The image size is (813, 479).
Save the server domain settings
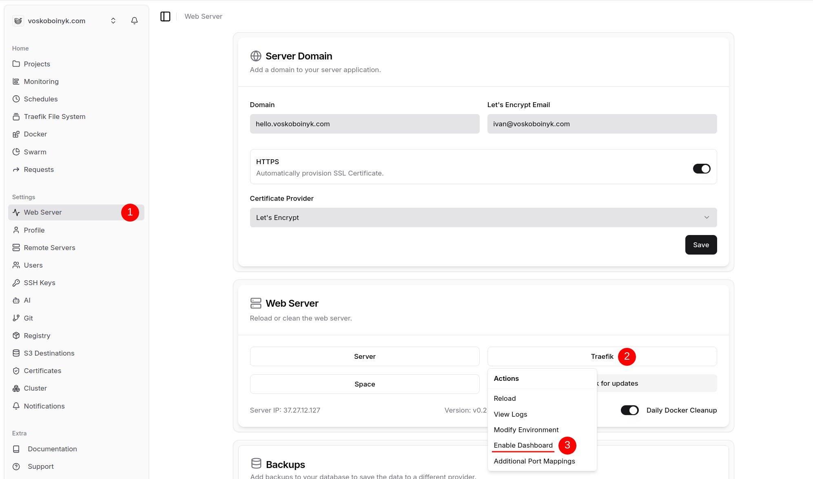[x=701, y=245]
